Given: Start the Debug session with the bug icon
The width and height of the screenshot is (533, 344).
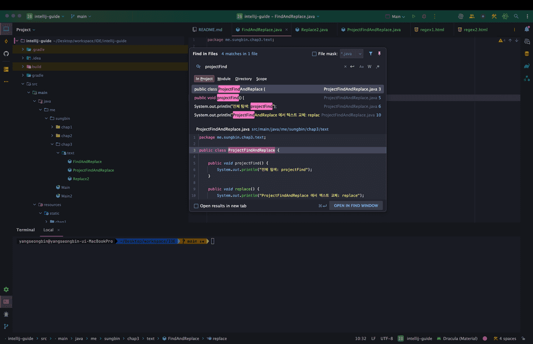Looking at the screenshot, I should point(424,17).
